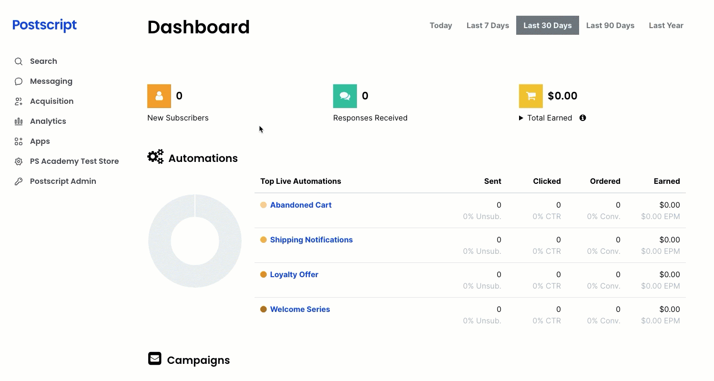Click the key icon for Postscript Admin
The image size is (714, 381).
[19, 181]
